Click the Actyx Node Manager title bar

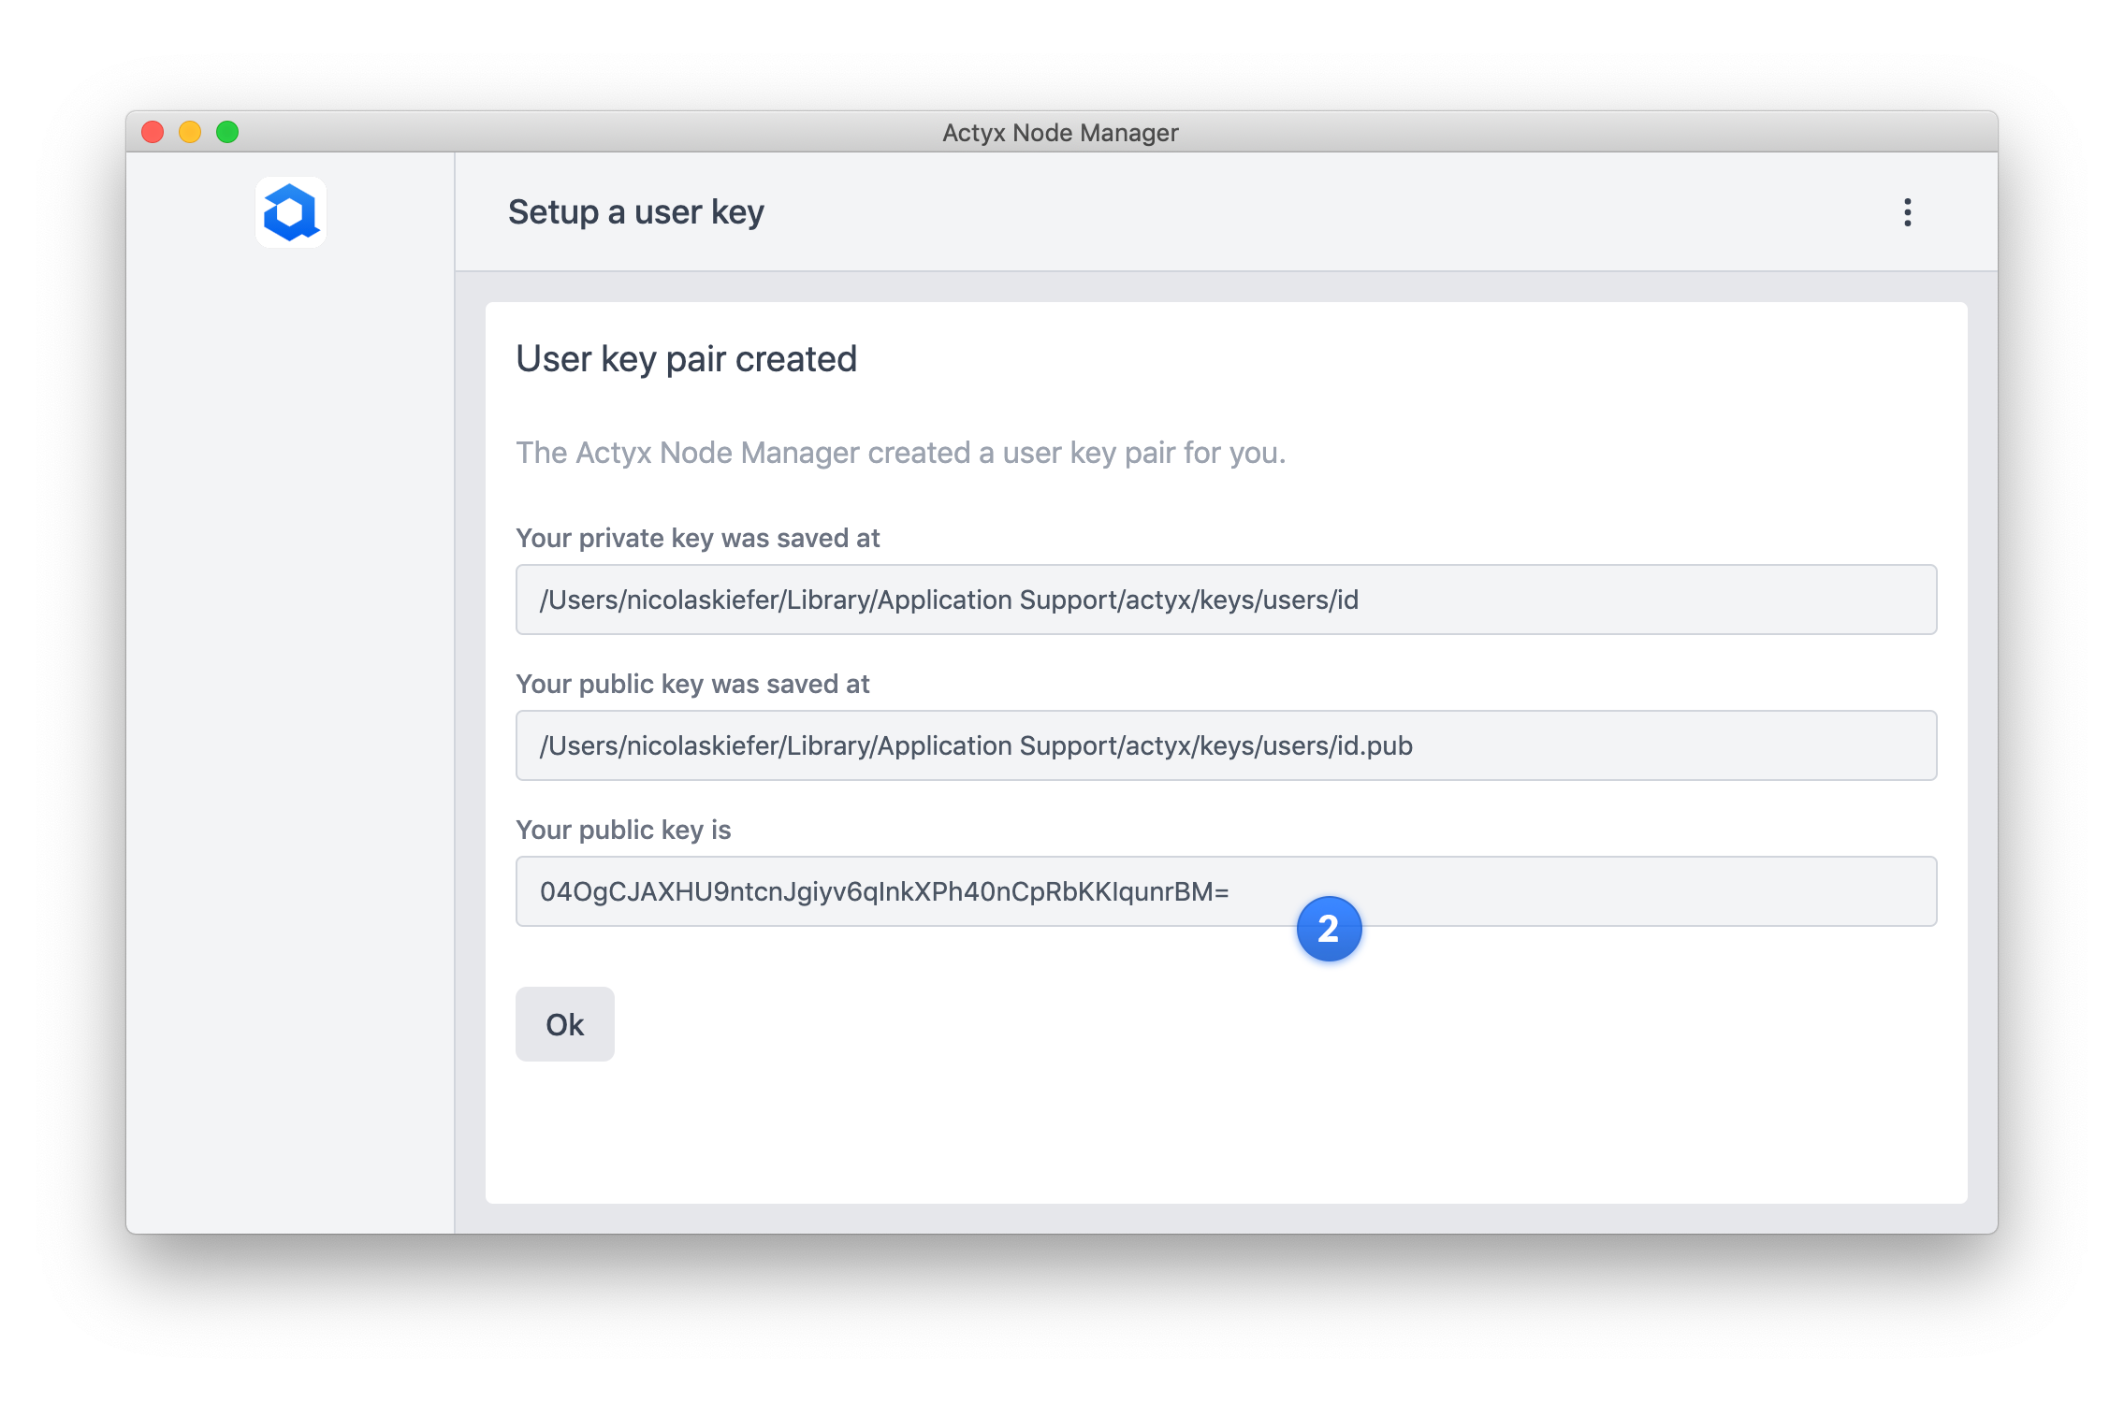1059,132
